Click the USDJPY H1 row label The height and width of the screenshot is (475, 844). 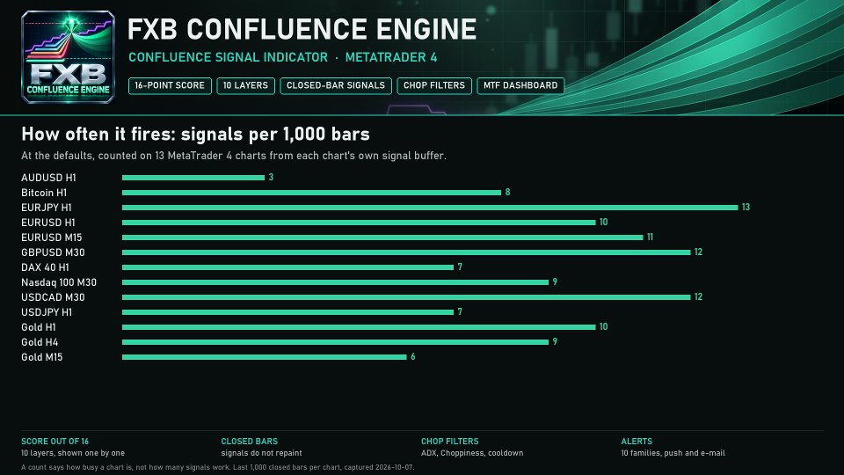(x=47, y=312)
